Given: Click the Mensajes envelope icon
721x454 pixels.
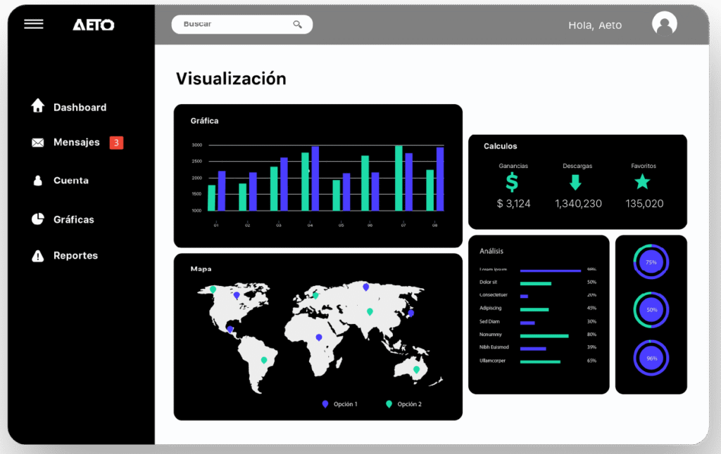Looking at the screenshot, I should click(38, 143).
